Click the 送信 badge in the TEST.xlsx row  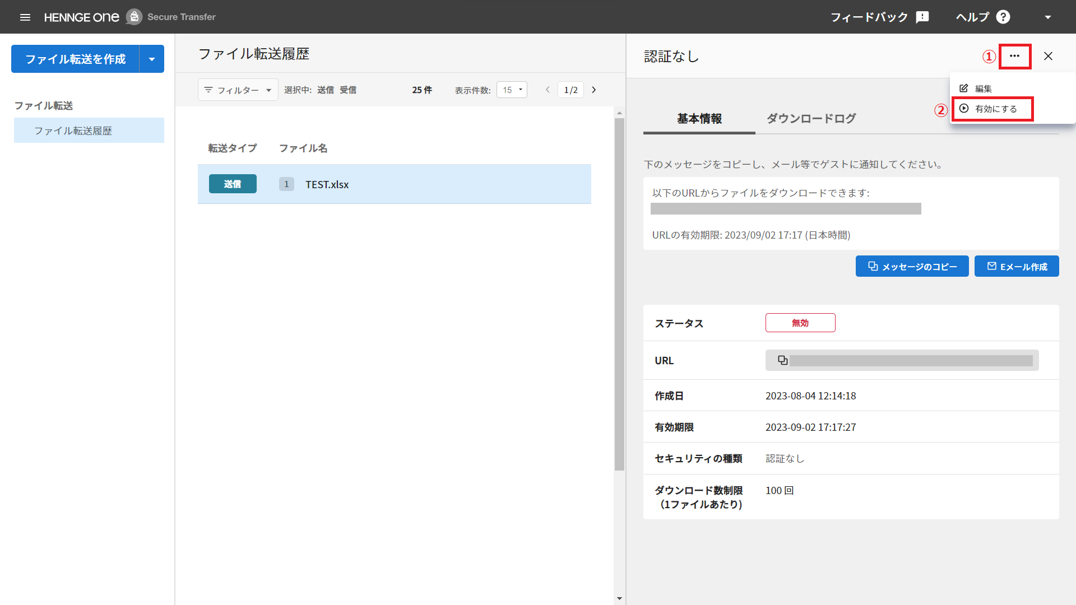233,184
